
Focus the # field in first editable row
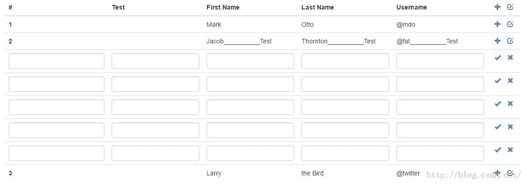(56, 61)
